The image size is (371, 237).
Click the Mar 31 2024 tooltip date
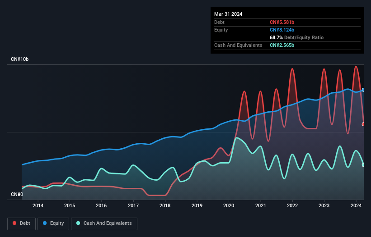click(228, 14)
